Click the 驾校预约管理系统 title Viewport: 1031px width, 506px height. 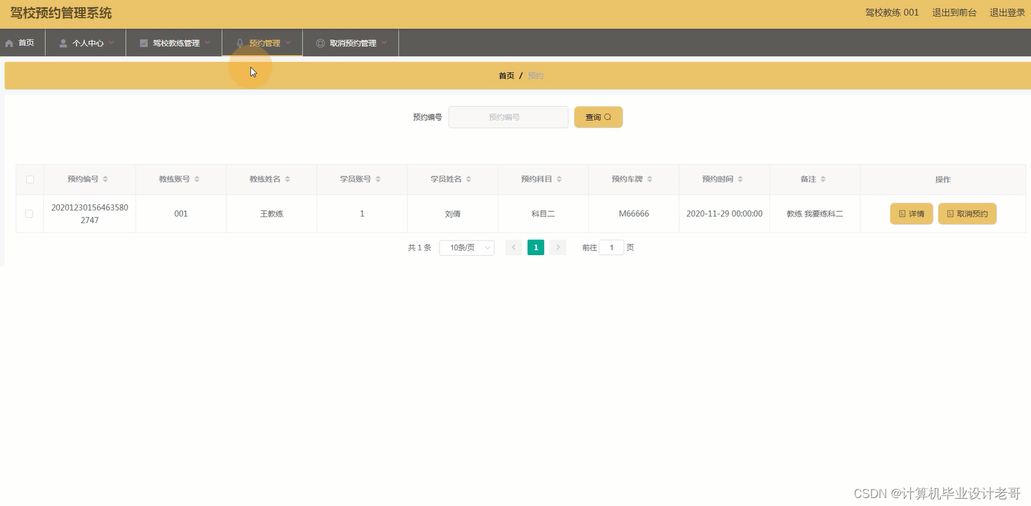point(61,13)
